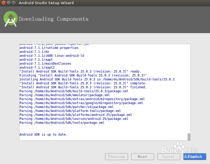The width and height of the screenshot is (210, 164).
Task: Close the Setup Wizard window
Action: 3,3
